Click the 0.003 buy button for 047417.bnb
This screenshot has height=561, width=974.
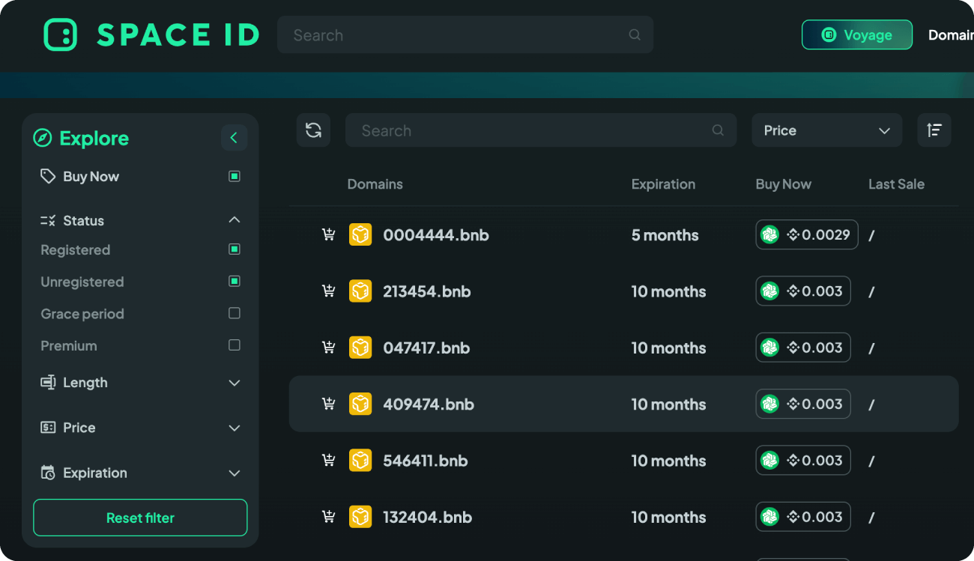click(x=803, y=348)
